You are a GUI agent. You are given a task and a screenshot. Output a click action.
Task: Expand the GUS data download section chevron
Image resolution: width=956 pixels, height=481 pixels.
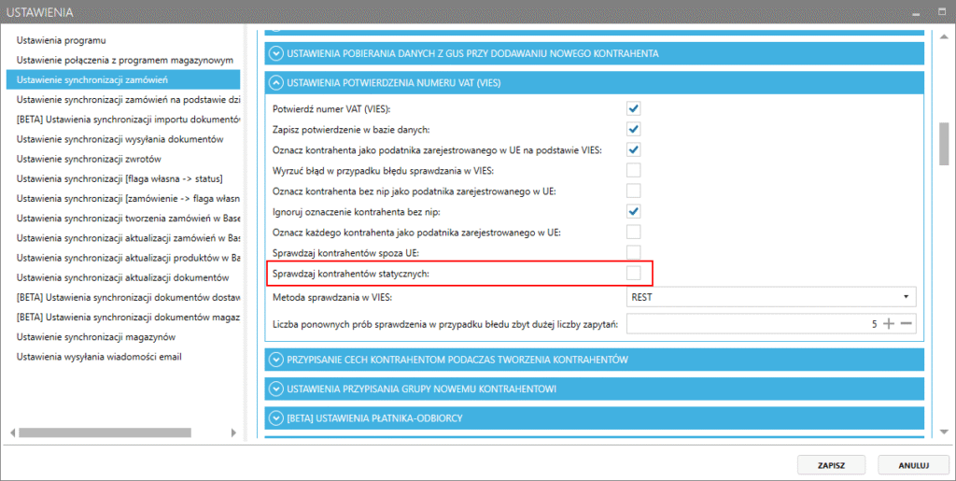(275, 53)
